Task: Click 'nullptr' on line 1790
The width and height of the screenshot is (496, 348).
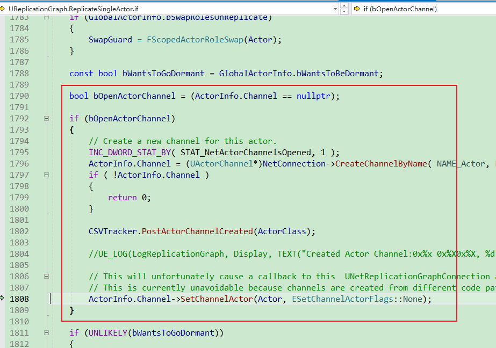Action: coord(313,96)
